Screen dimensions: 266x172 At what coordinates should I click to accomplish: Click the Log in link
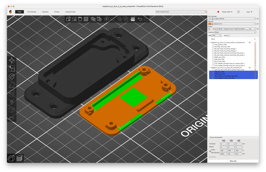tap(249, 12)
